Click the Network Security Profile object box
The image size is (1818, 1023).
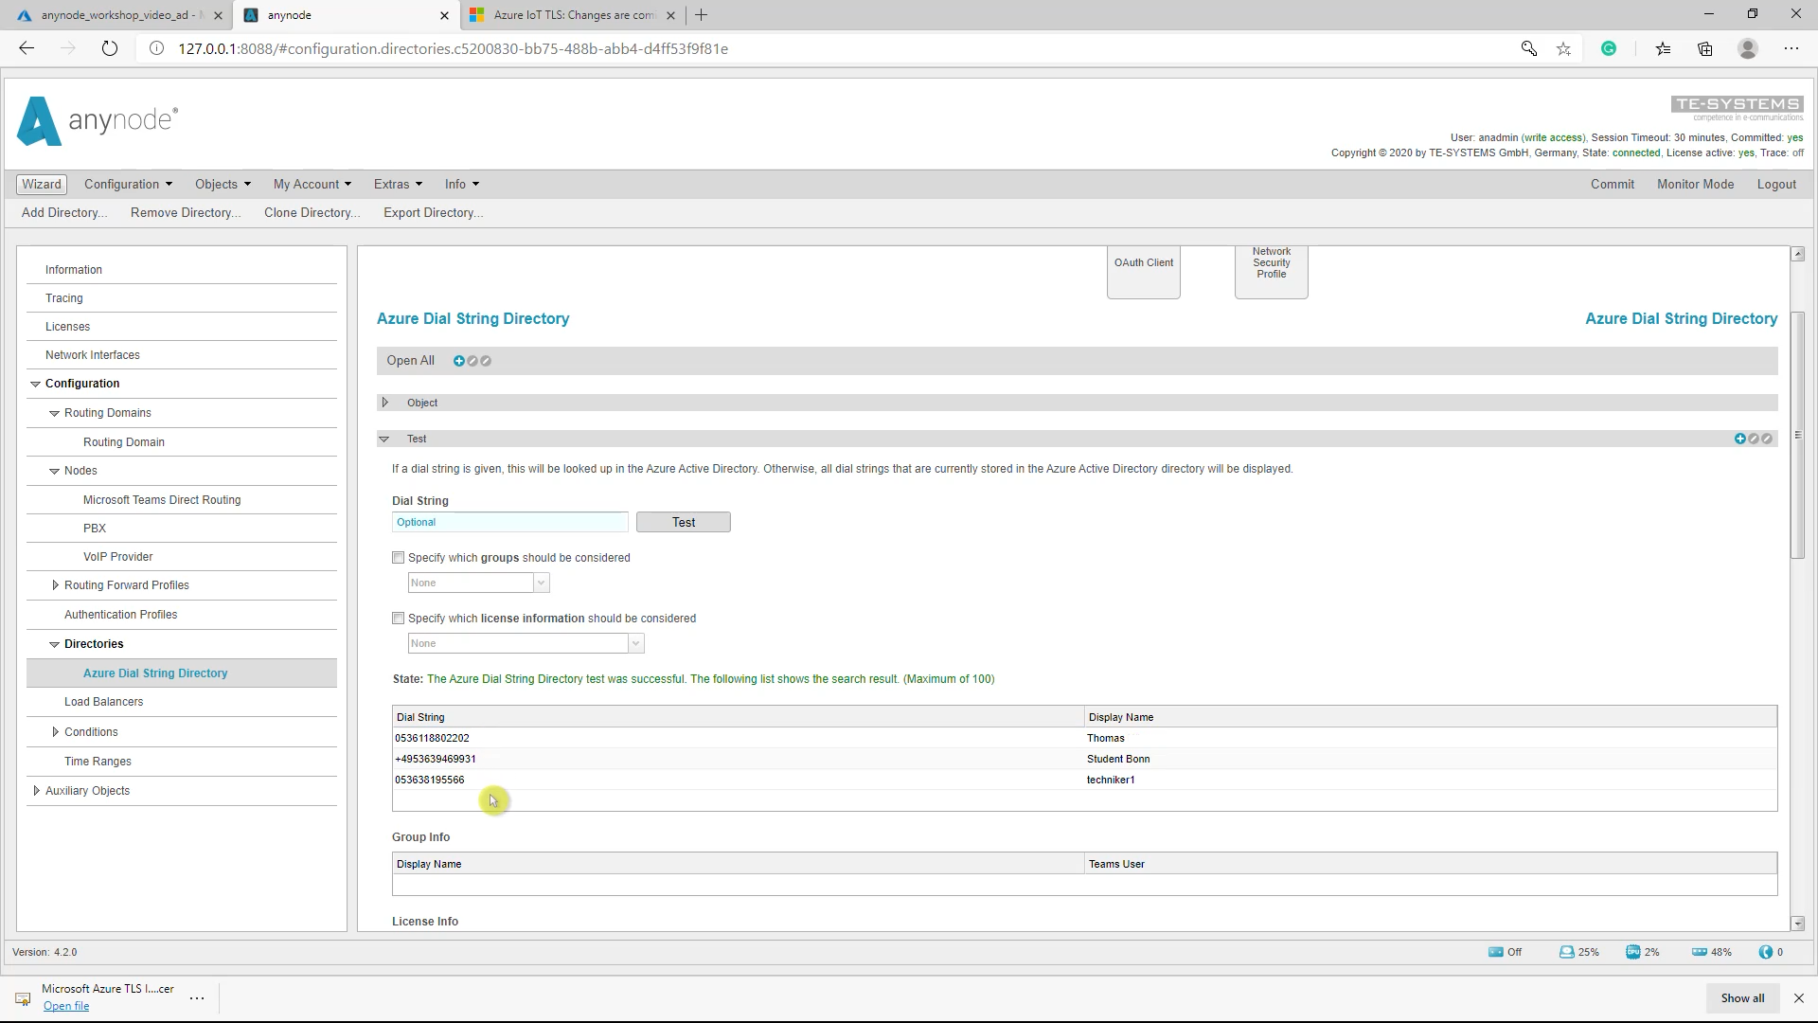point(1272,272)
